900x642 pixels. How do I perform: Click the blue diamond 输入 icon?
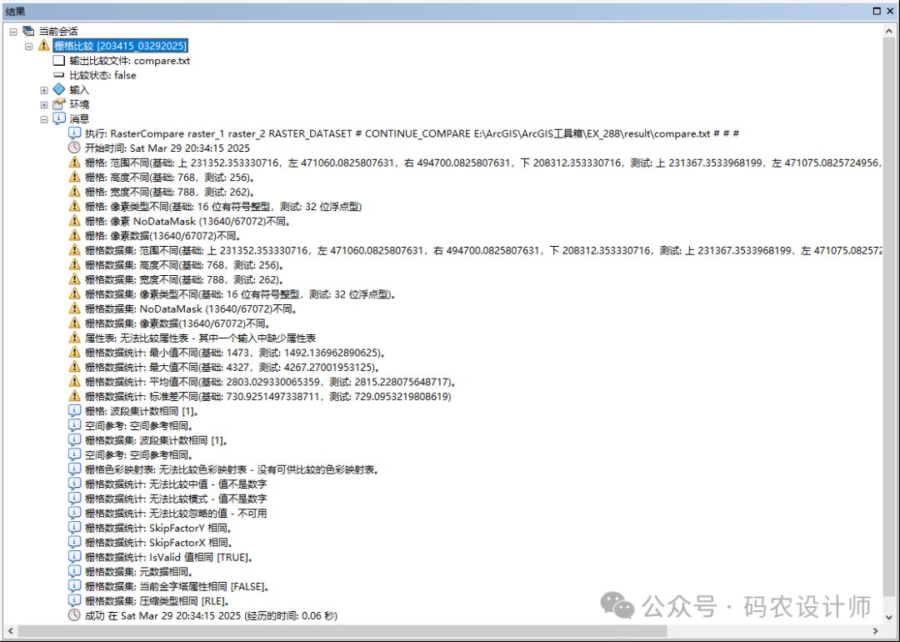(x=58, y=89)
